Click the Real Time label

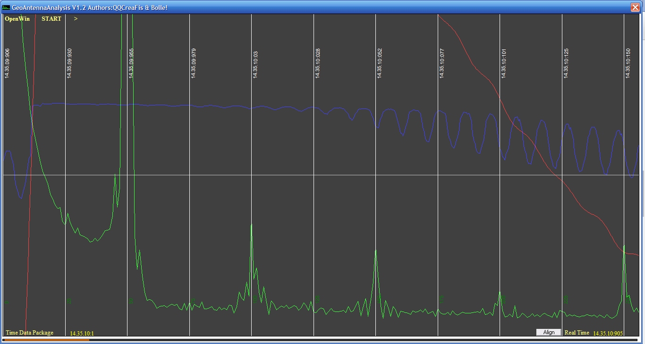[577, 333]
